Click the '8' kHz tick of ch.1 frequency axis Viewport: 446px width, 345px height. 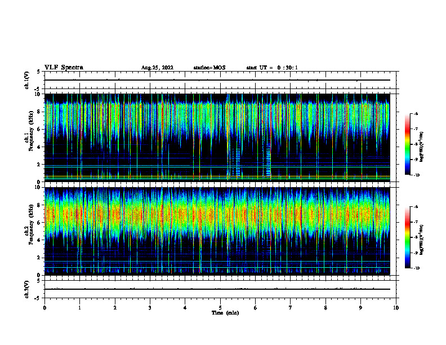point(39,112)
